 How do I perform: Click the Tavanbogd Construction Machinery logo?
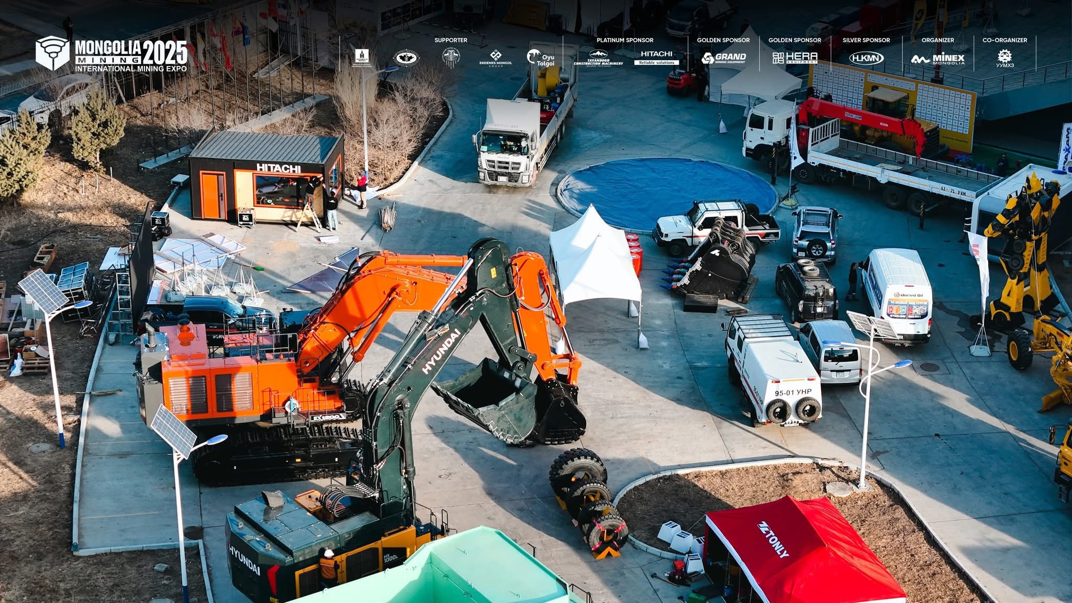coord(598,58)
